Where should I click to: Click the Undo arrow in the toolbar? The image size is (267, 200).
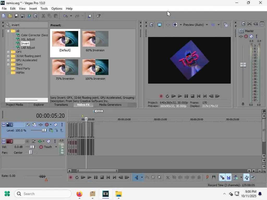point(65,16)
